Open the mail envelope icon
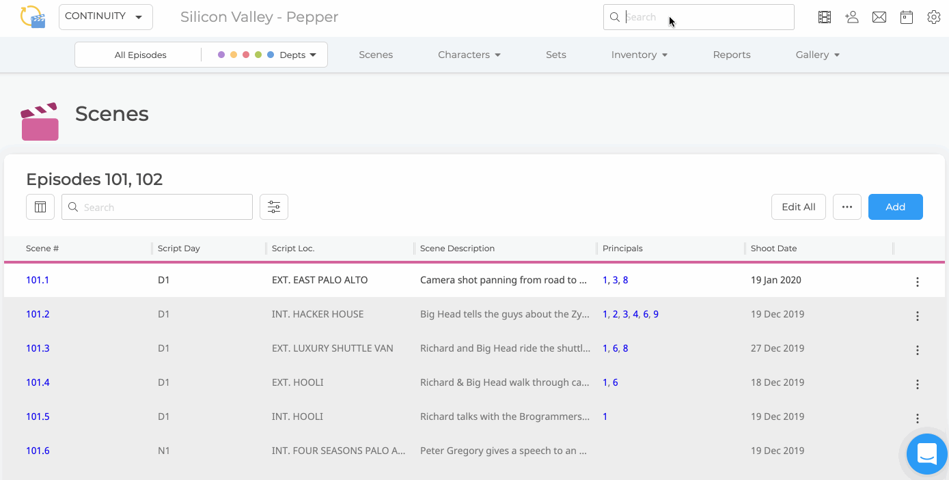This screenshot has width=949, height=480. coord(879,17)
